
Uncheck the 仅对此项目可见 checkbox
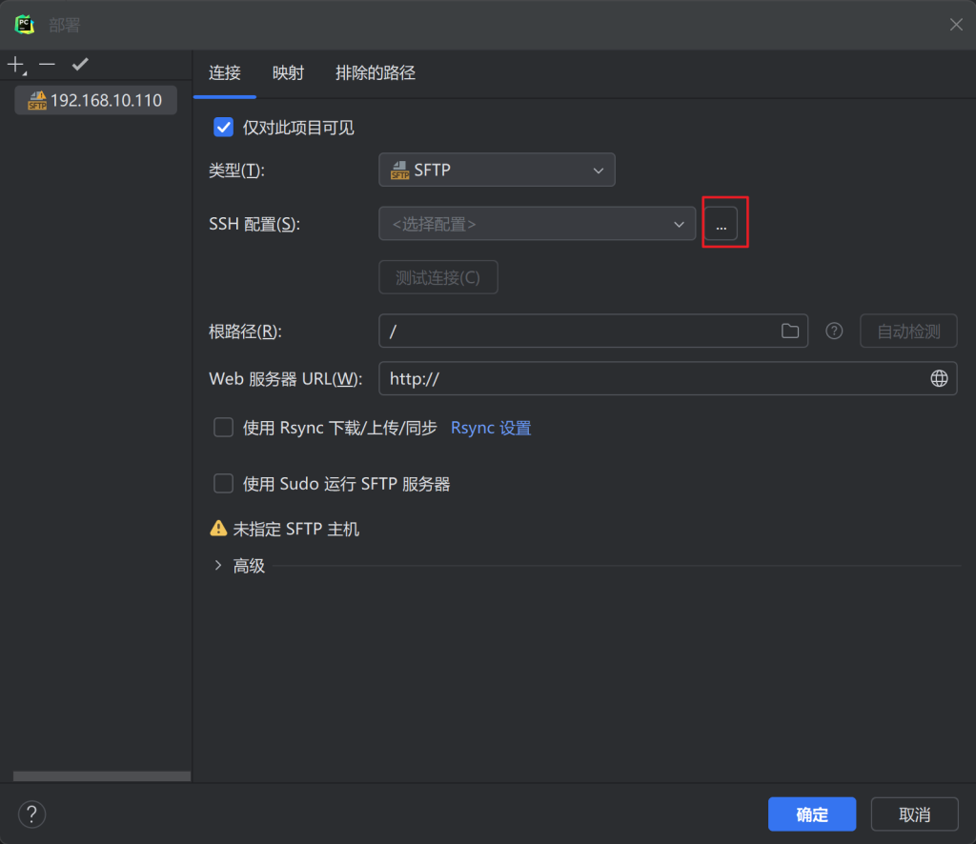click(224, 128)
